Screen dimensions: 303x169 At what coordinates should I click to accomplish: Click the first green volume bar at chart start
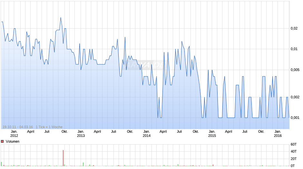point(1,164)
